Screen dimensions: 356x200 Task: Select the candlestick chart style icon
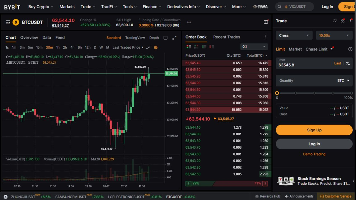point(156,47)
